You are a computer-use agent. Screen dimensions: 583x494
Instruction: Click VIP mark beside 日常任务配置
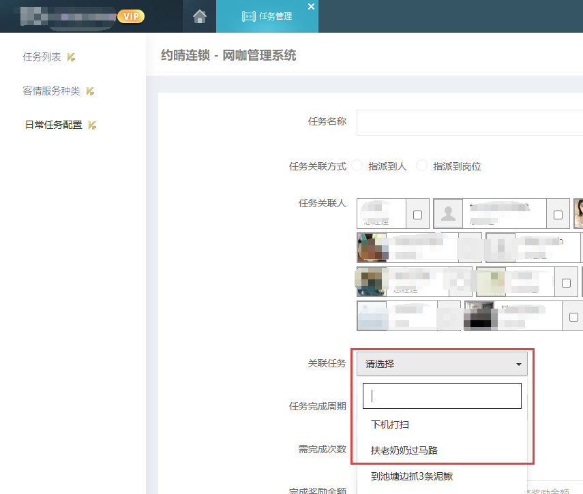(x=92, y=125)
